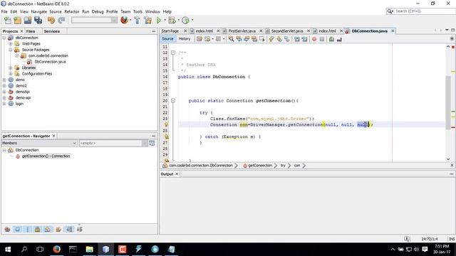The height and width of the screenshot is (256, 456).
Task: Open the Tools menu
Action: pos(138,11)
